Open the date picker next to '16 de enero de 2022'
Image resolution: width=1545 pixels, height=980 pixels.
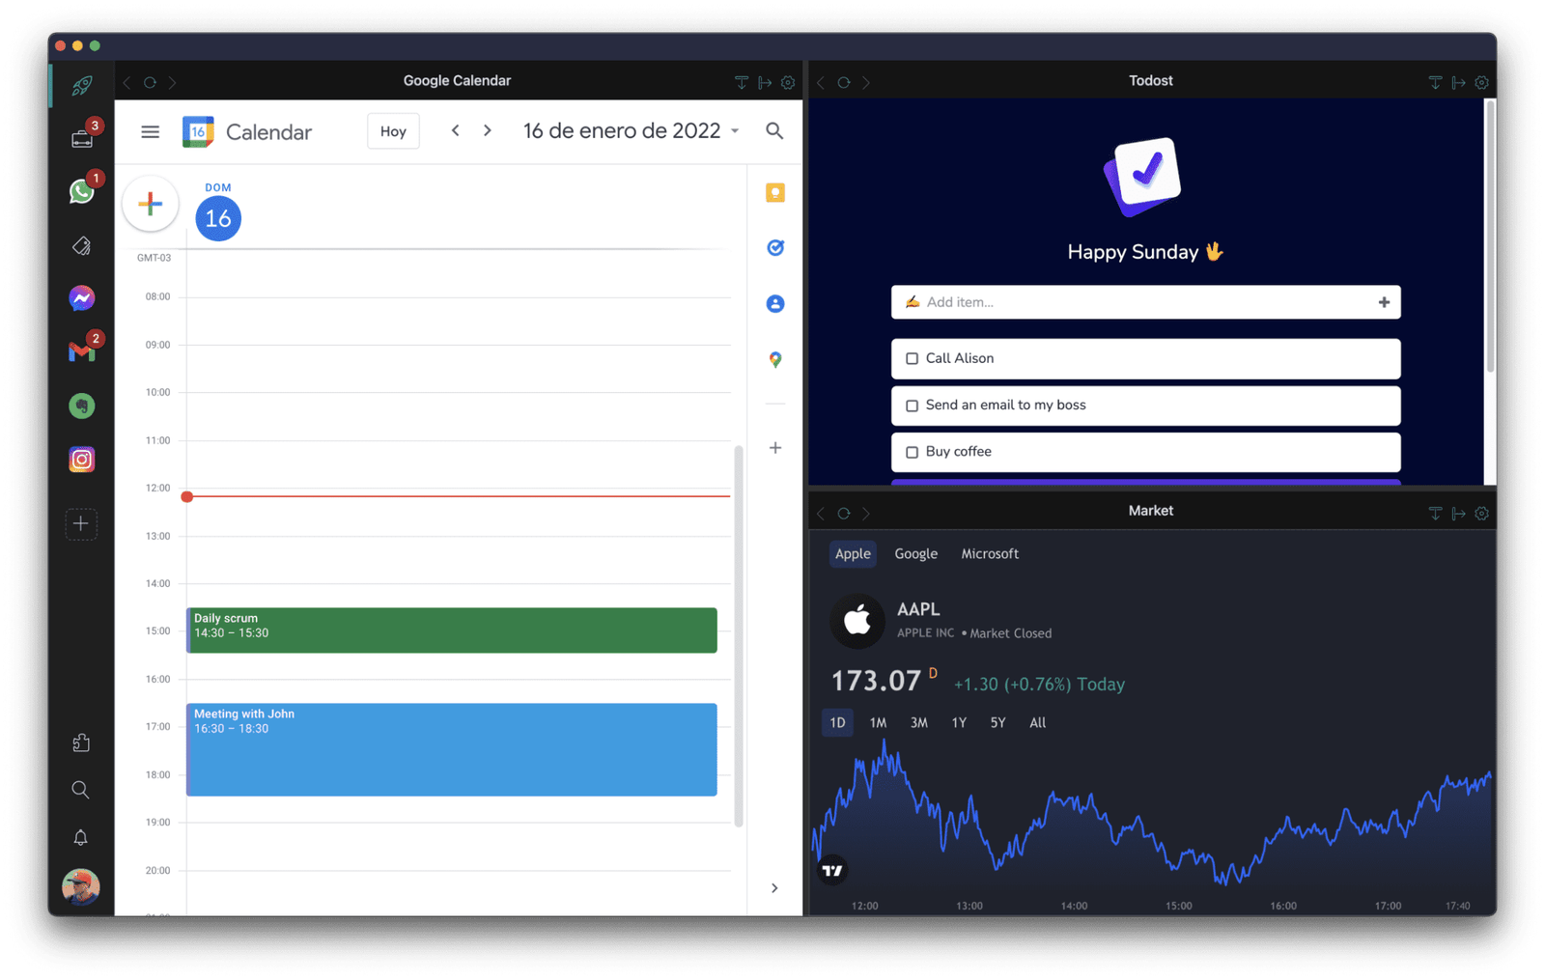pos(736,130)
